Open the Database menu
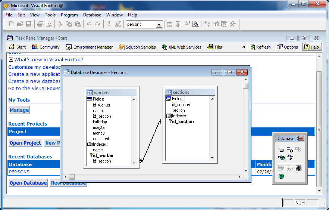 click(92, 15)
